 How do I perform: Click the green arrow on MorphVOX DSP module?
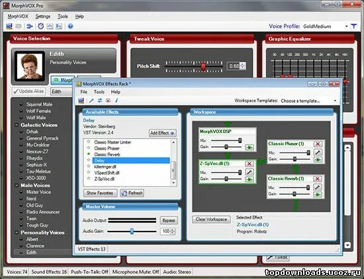pyautogui.click(x=249, y=147)
